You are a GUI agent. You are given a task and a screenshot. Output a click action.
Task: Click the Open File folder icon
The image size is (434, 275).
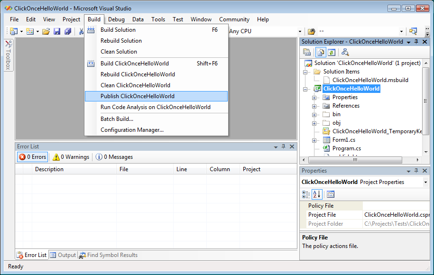(x=46, y=31)
